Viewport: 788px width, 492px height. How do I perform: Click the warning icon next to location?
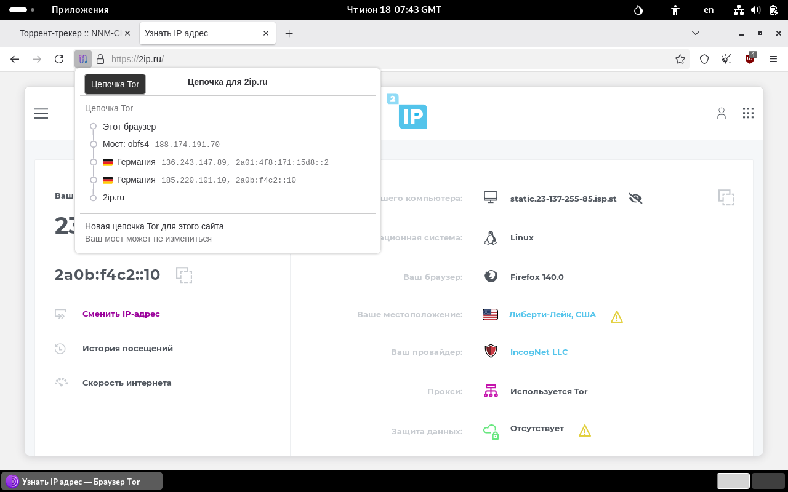617,317
